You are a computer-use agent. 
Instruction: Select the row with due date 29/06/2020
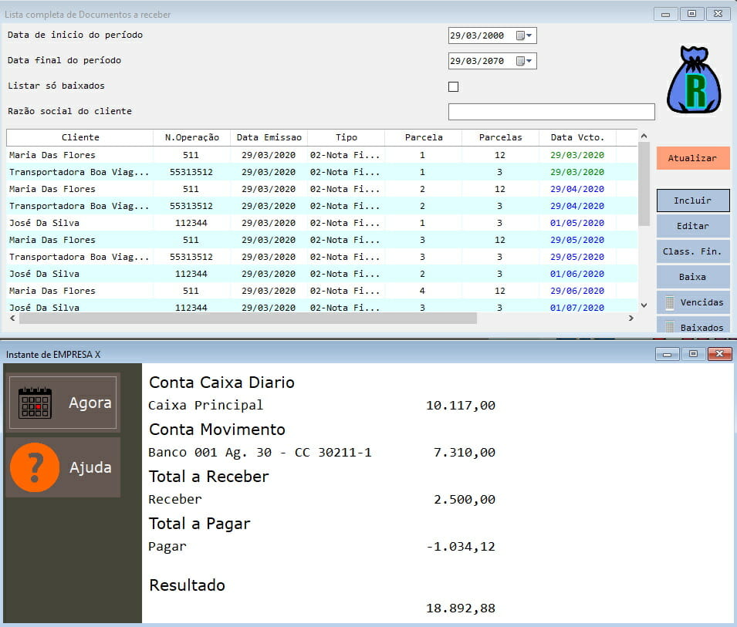pos(322,291)
